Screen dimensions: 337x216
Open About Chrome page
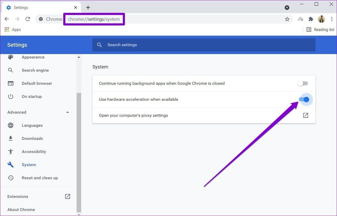(x=21, y=209)
